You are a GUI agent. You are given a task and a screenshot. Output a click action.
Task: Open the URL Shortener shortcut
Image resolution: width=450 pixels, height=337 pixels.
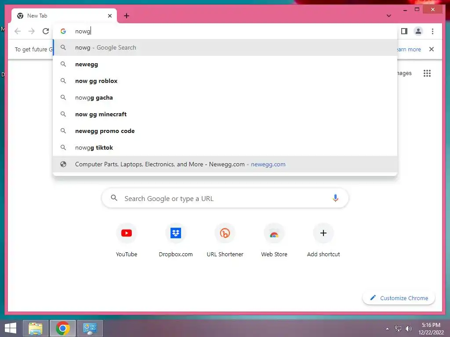point(225,241)
